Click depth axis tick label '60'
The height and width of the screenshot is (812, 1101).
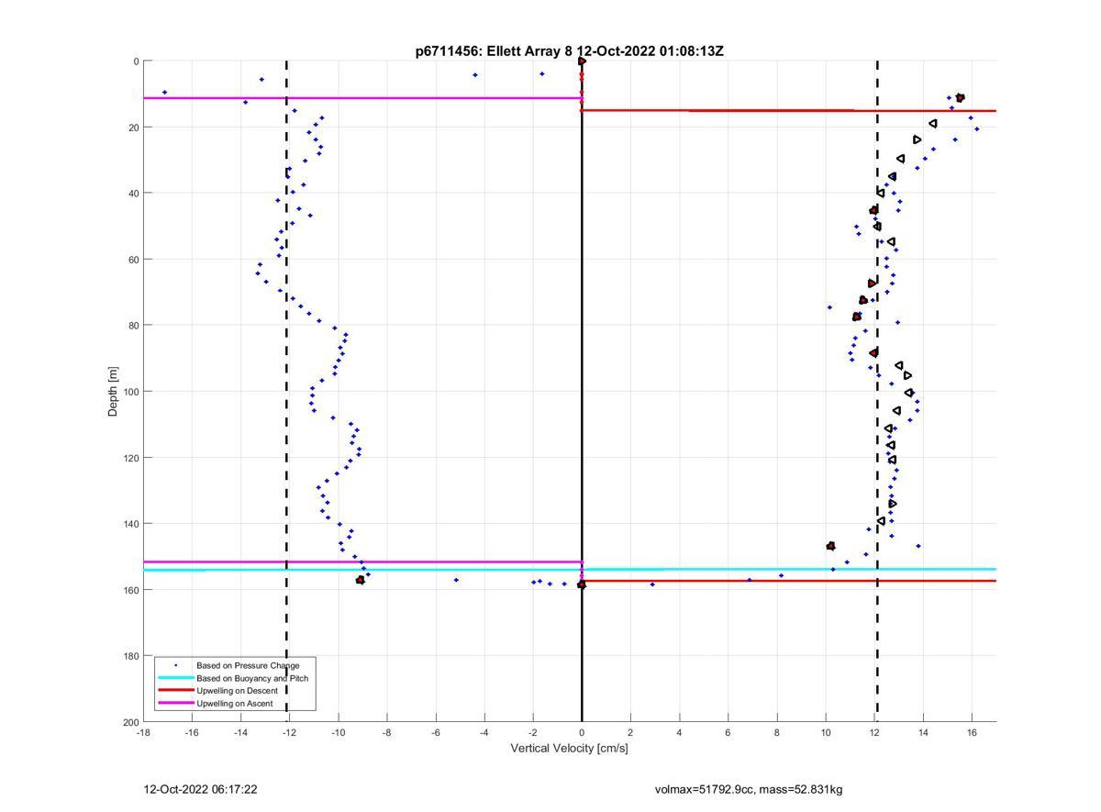coord(133,260)
